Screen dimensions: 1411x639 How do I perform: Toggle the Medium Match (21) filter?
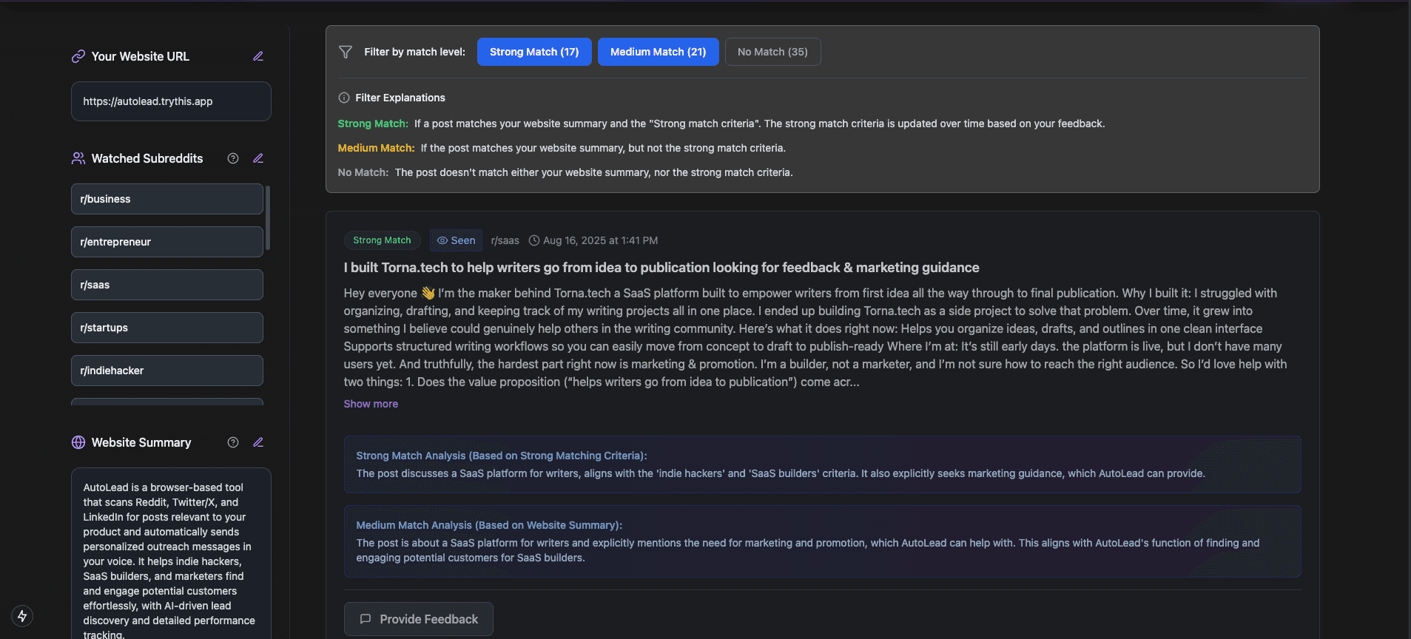[659, 52]
